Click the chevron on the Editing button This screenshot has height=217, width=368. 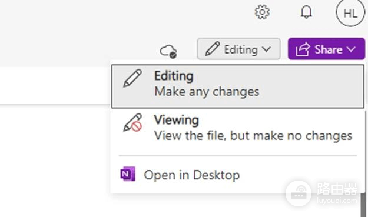[x=266, y=49]
